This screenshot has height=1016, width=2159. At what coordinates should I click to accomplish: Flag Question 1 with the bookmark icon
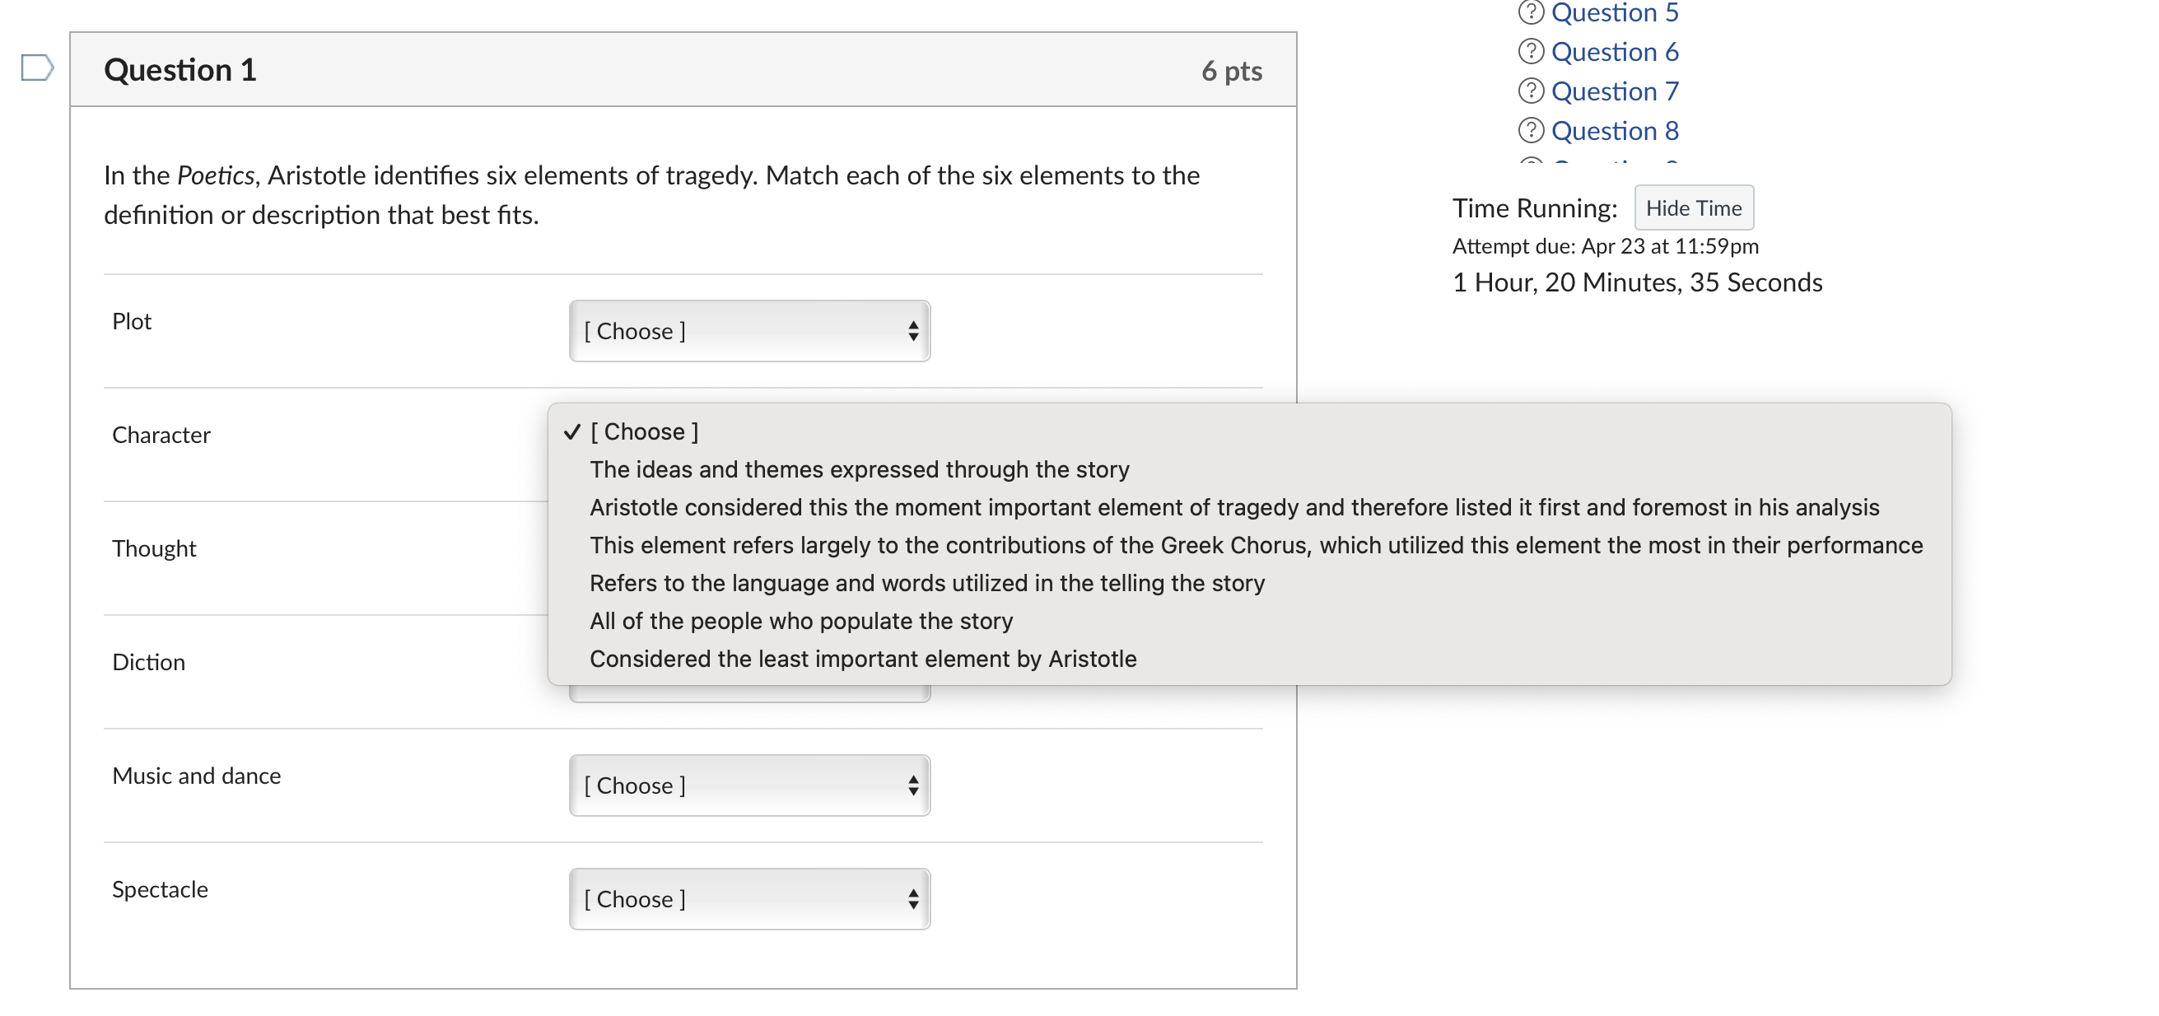pyautogui.click(x=37, y=67)
